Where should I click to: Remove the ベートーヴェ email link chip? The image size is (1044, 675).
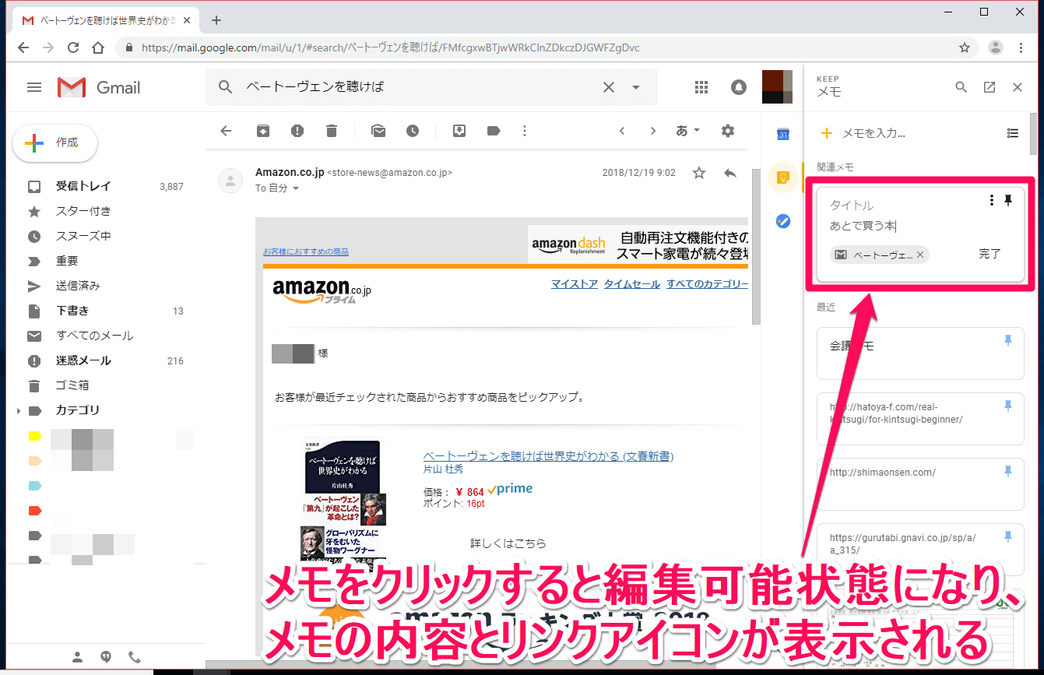click(920, 255)
